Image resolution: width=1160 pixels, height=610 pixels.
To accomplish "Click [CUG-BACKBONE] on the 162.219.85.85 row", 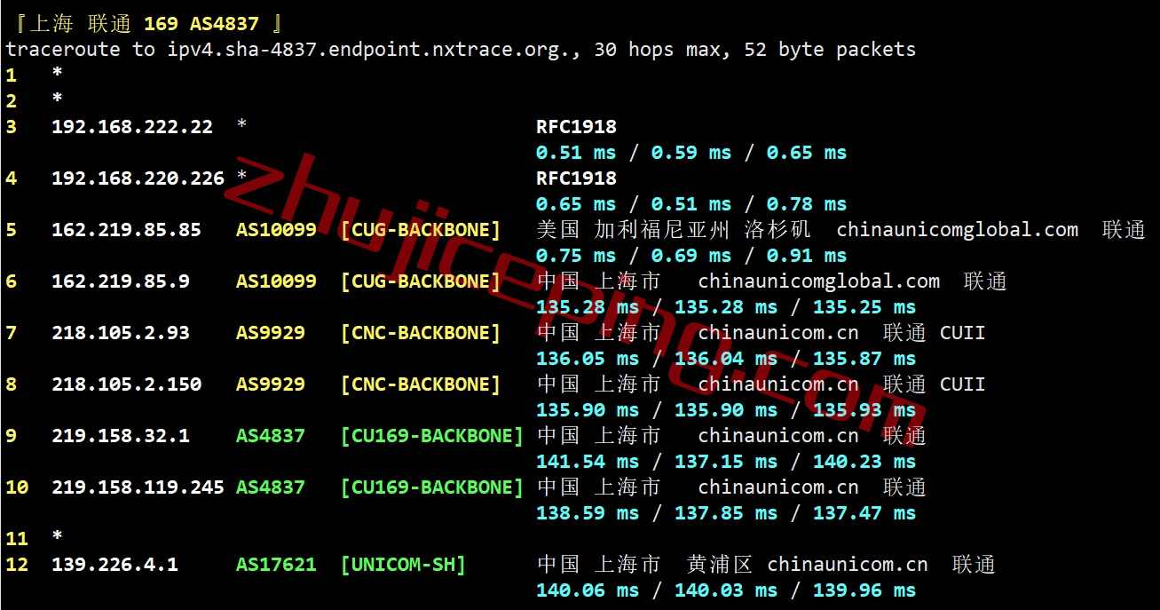I will pyautogui.click(x=421, y=230).
